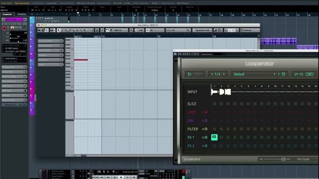Open ENV row settings gear
The width and height of the screenshot is (319, 179).
tap(206, 121)
